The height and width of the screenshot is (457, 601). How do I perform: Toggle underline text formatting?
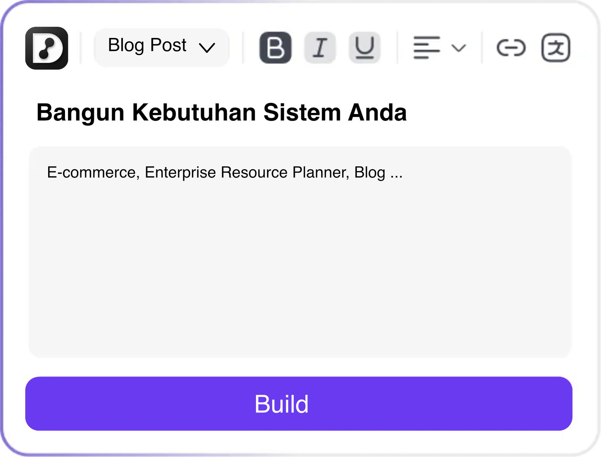coord(364,48)
